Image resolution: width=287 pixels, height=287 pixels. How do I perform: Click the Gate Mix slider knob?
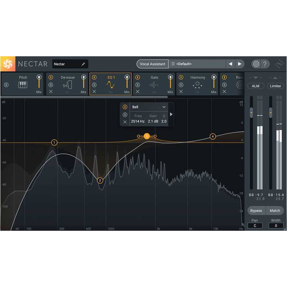[x=170, y=77]
